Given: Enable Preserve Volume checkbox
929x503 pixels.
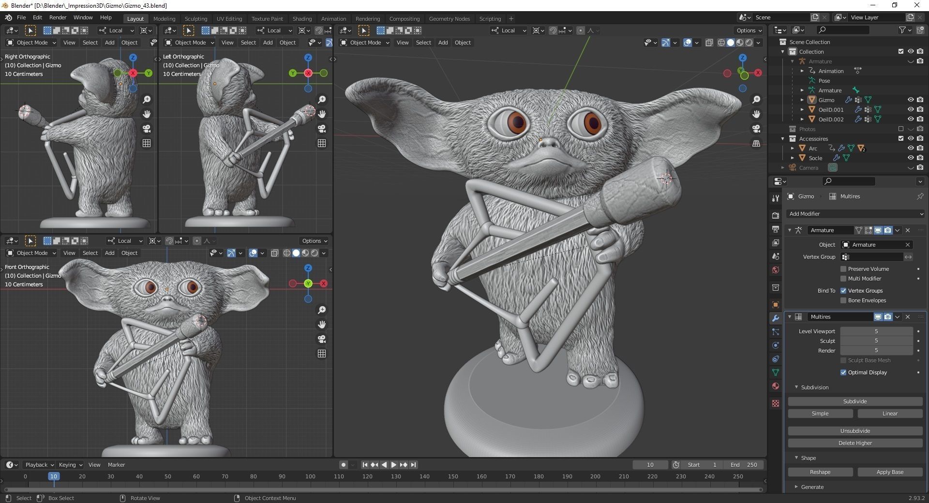Looking at the screenshot, I should tap(843, 269).
